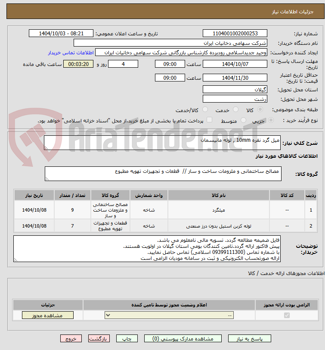This screenshot has height=350, width=325.
Task: Click the تاریخ نیاز column header
Action: point(34,195)
